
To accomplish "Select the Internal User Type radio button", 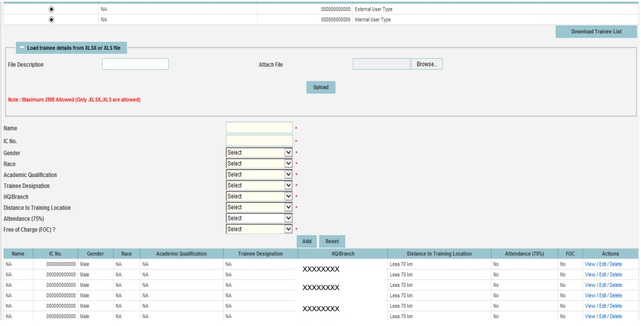I will click(x=51, y=20).
